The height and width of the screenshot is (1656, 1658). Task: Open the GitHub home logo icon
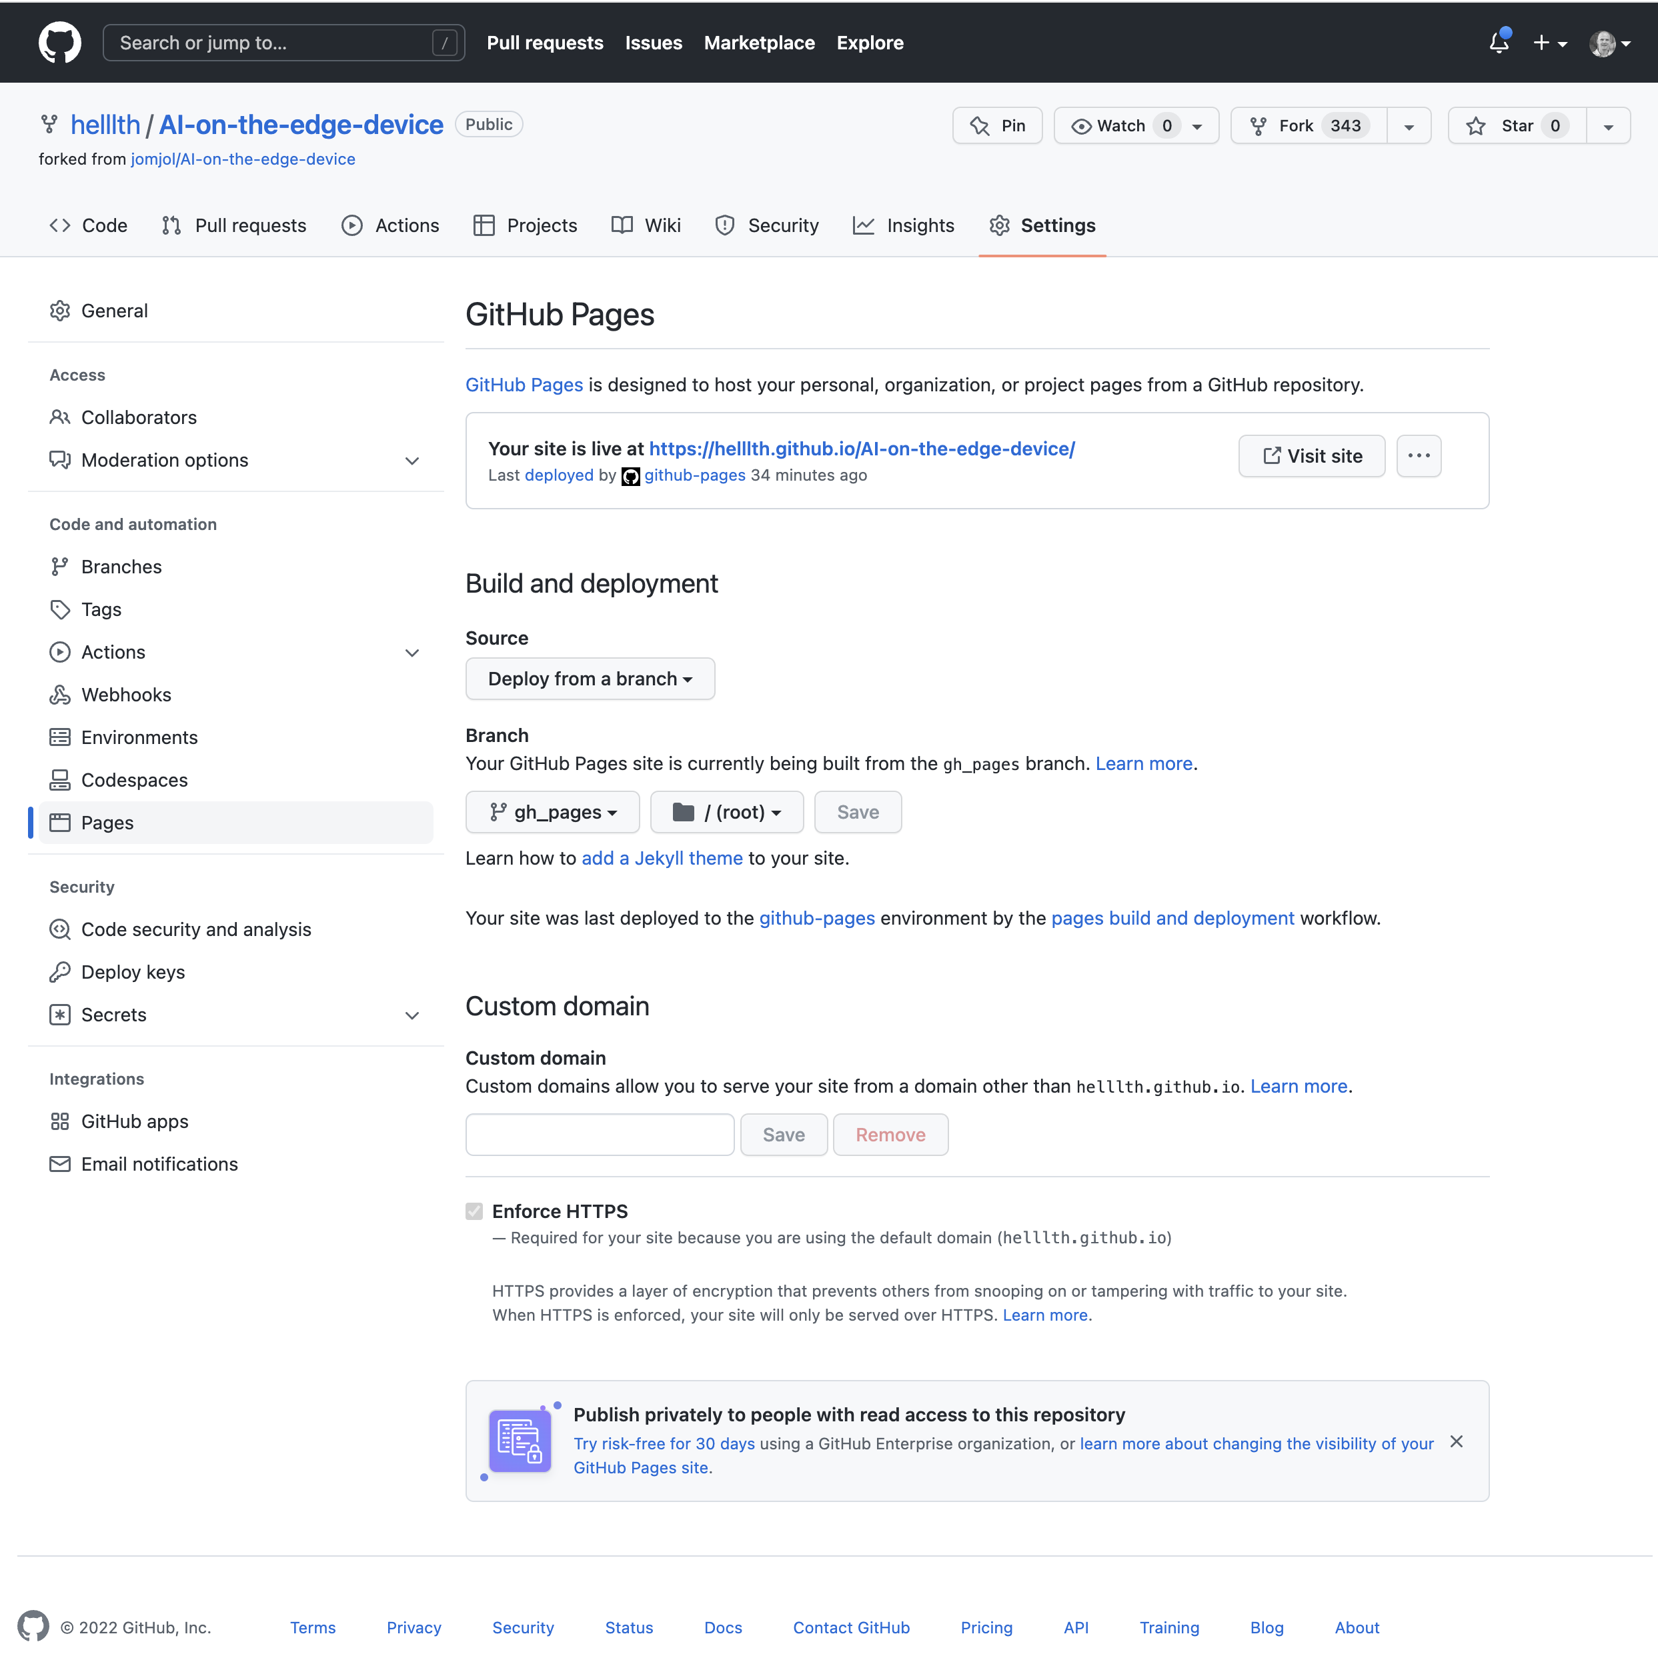point(59,42)
